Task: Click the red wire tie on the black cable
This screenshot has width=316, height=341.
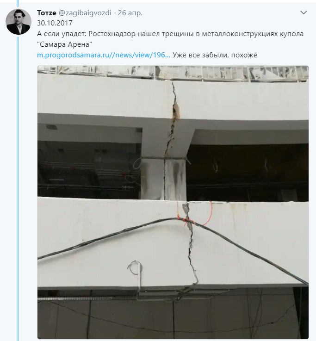Action: [x=185, y=219]
